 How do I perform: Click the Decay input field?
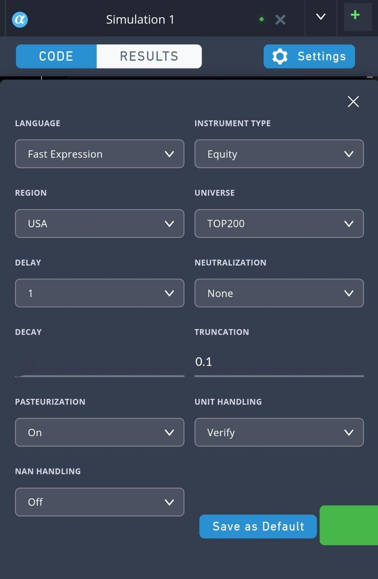[x=100, y=362]
